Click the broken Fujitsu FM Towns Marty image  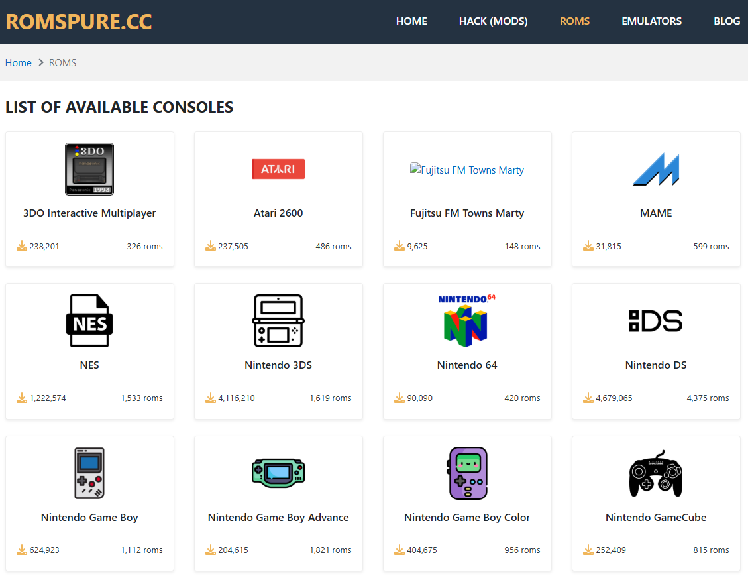(467, 170)
